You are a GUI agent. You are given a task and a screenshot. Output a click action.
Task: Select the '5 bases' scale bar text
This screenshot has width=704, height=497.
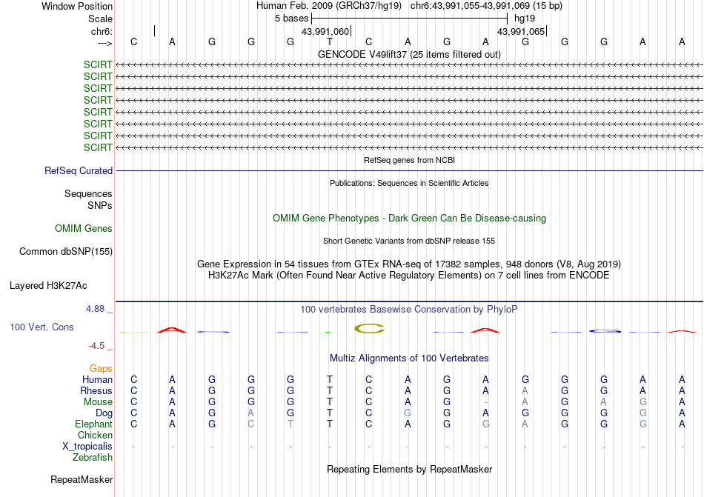[291, 19]
